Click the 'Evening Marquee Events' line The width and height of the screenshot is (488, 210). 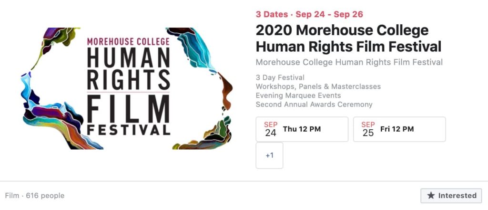pyautogui.click(x=298, y=95)
